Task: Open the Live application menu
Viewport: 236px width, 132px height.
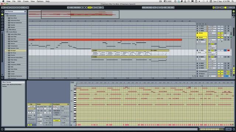Action: (8, 1)
